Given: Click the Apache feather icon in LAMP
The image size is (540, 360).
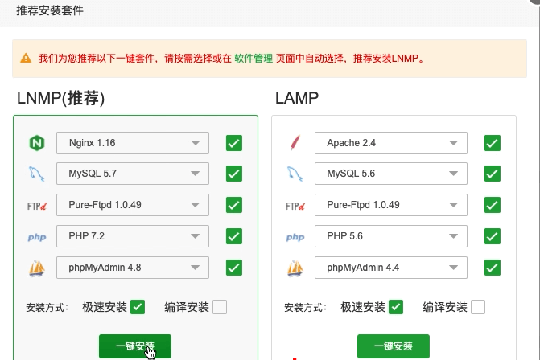Looking at the screenshot, I should [295, 143].
